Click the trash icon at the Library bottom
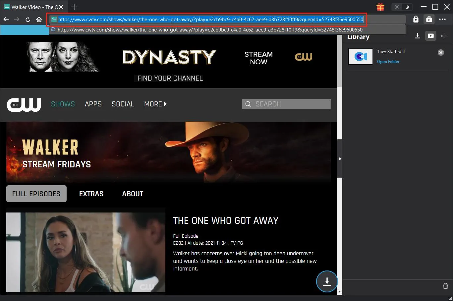The width and height of the screenshot is (453, 301). 445,286
